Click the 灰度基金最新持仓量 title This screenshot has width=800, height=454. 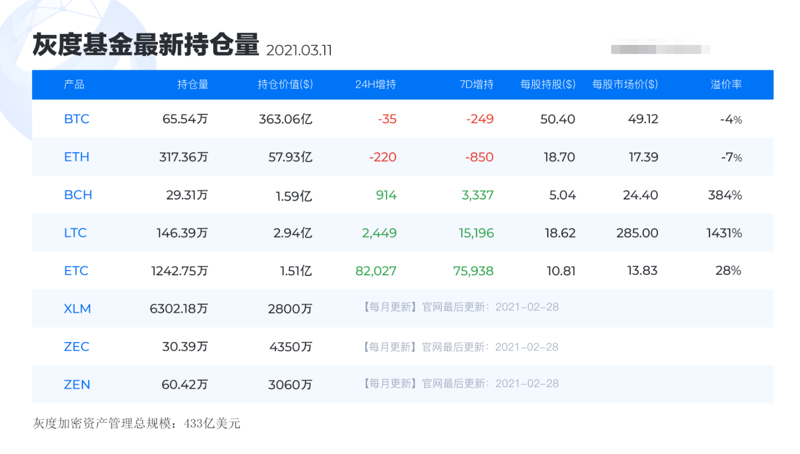click(x=146, y=45)
